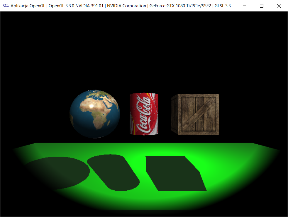Click the crate's shaded left side face
The image size is (288, 217).
tap(175, 114)
